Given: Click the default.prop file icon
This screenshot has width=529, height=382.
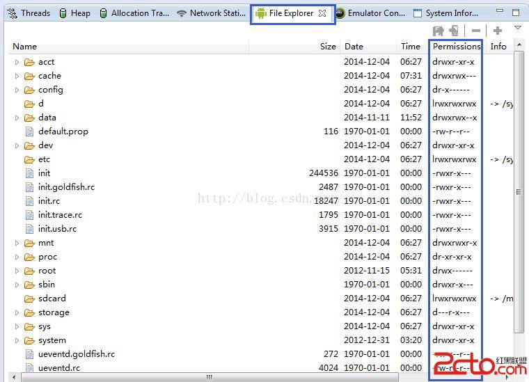Looking at the screenshot, I should click(29, 132).
